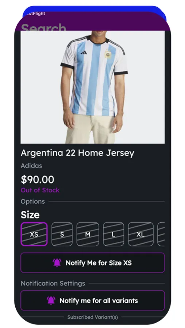Image resolution: width=185 pixels, height=328 pixels.
Task: Click the bell icon beside Notify me for all variants
Action: coord(51,300)
